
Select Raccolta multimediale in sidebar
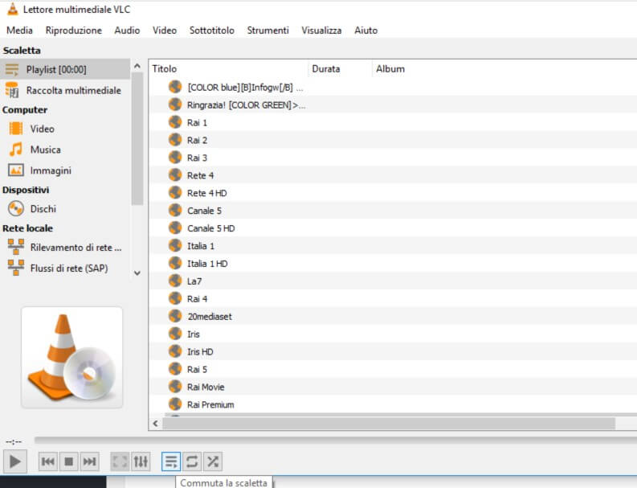click(x=65, y=90)
